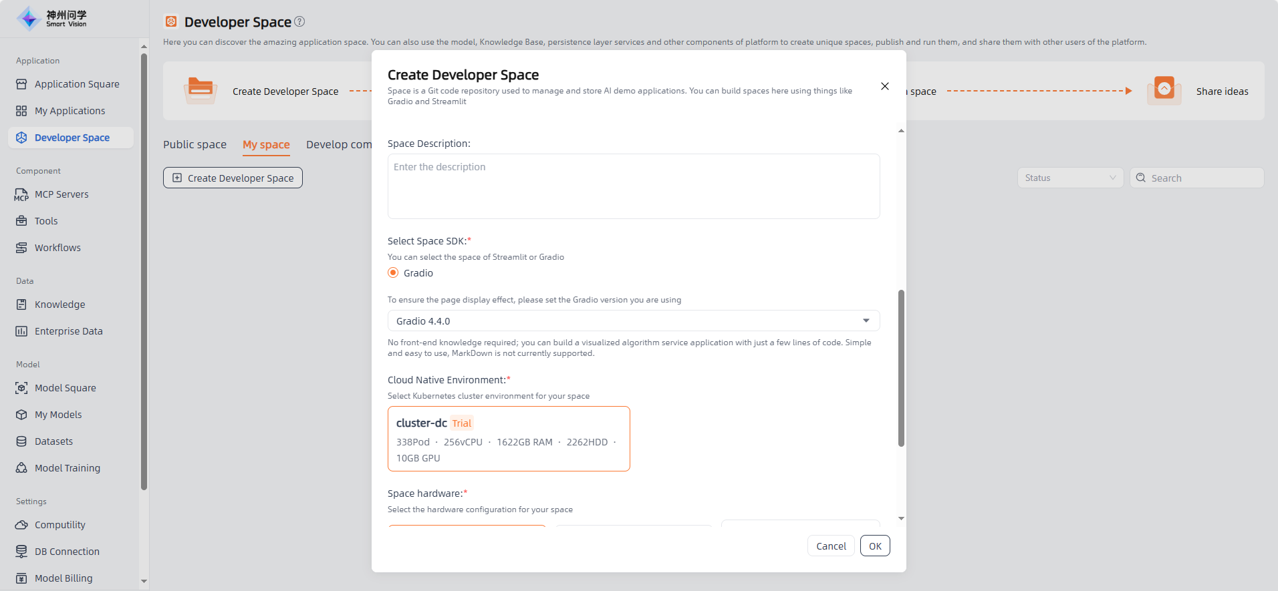Select the cluster-dc environment card

pyautogui.click(x=509, y=439)
